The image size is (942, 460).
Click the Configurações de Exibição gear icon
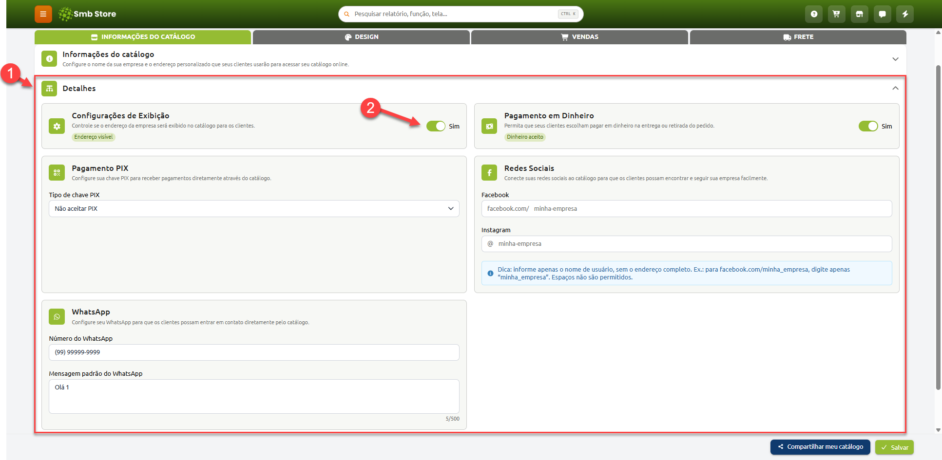click(x=57, y=126)
